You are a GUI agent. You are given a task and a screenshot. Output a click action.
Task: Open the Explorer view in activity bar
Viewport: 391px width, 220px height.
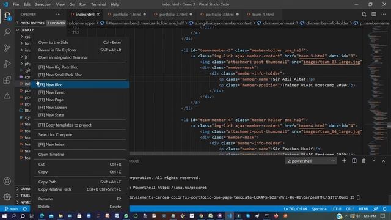(7, 16)
